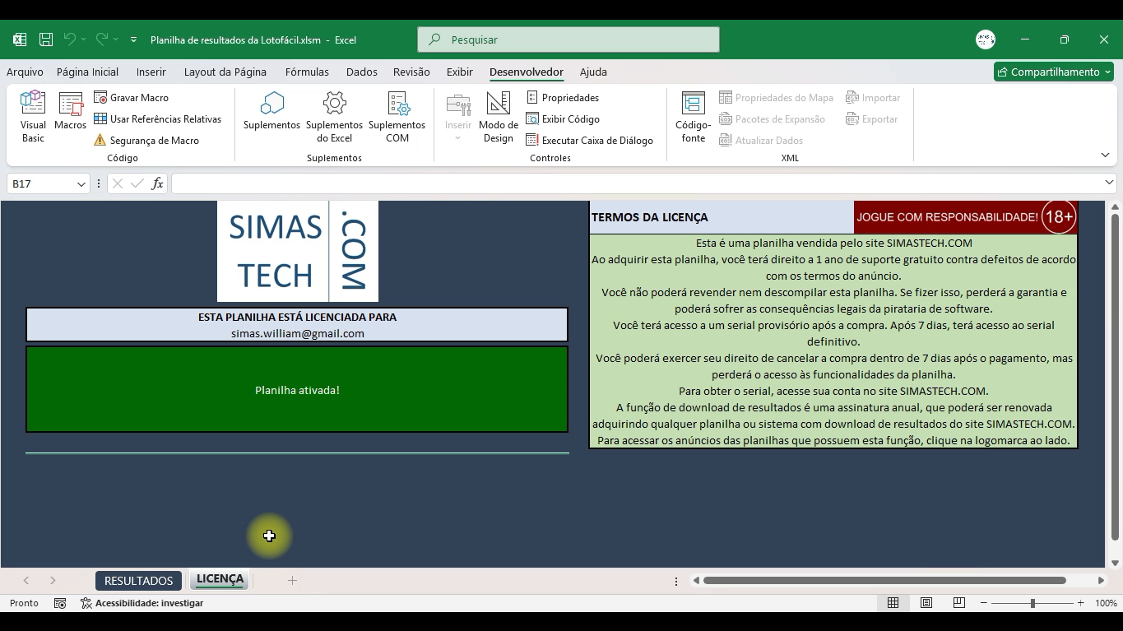Click Atualizar Dados in XML group
1123x631 pixels.
click(x=761, y=140)
